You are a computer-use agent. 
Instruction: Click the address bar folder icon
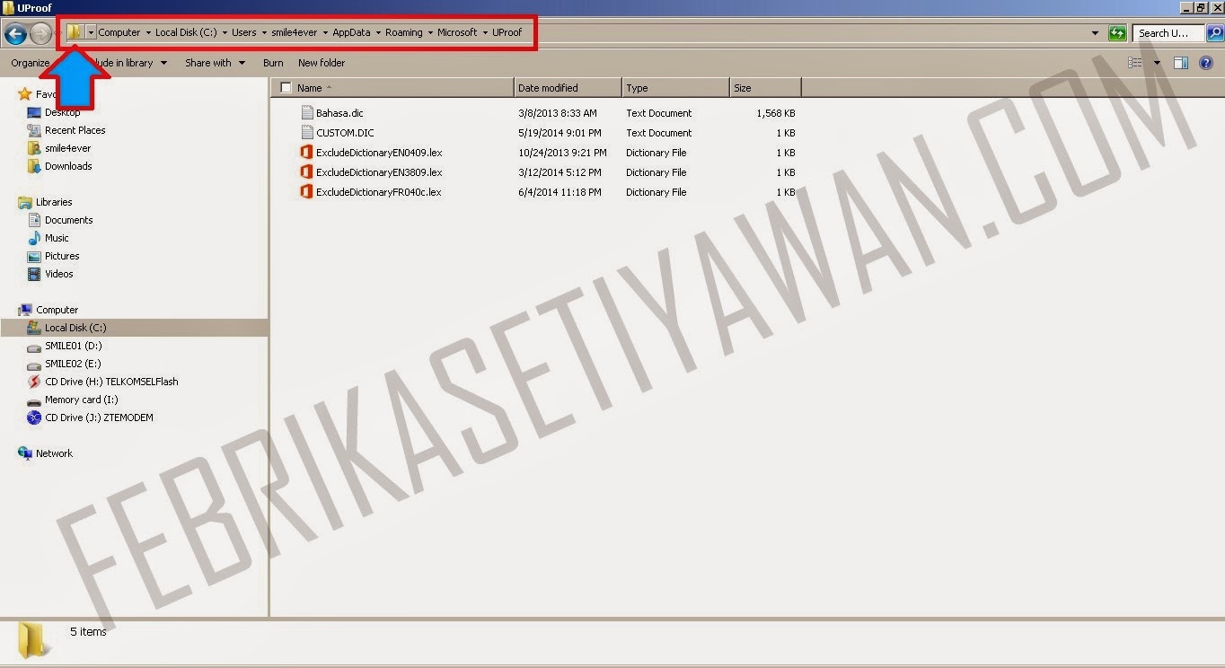75,32
